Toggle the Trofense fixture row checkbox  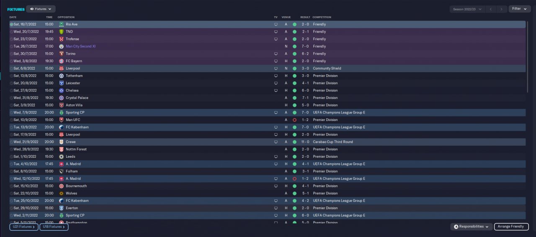pos(11,39)
